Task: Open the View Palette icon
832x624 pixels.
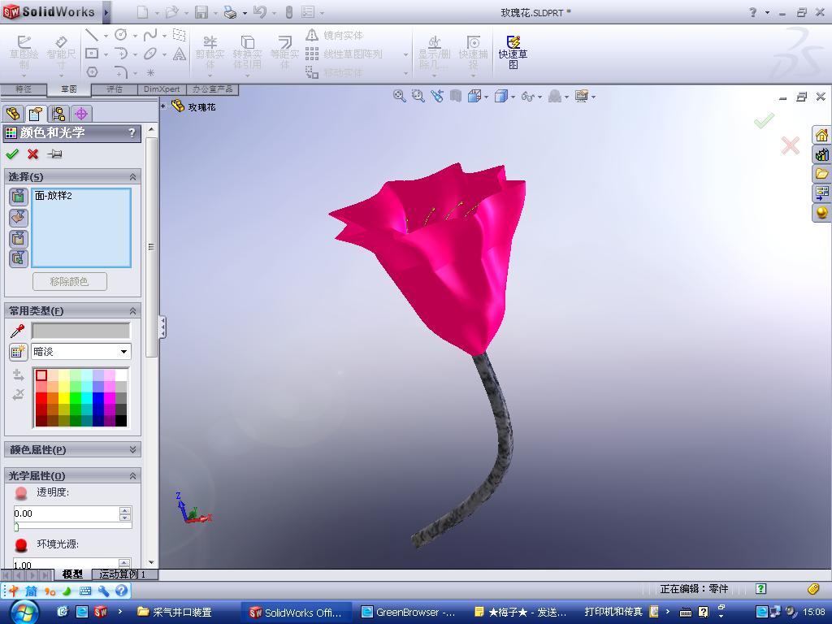Action: 821,193
